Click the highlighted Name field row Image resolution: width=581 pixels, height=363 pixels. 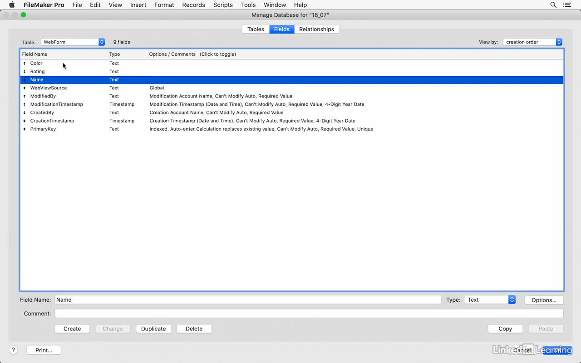(x=292, y=80)
